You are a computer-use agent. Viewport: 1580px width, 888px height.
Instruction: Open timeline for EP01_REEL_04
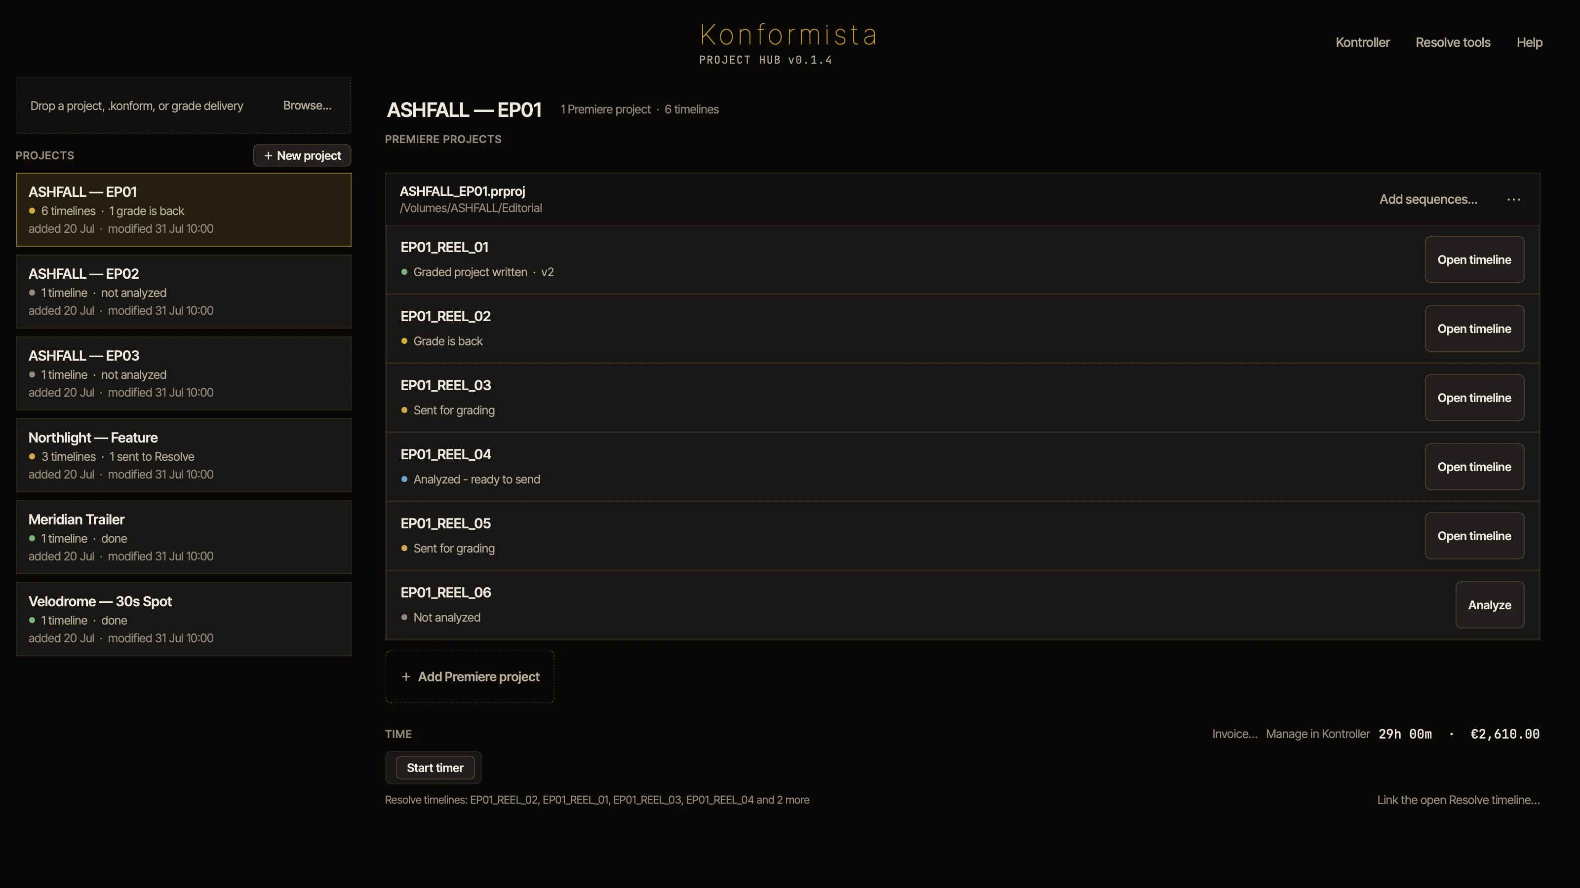pyautogui.click(x=1474, y=467)
